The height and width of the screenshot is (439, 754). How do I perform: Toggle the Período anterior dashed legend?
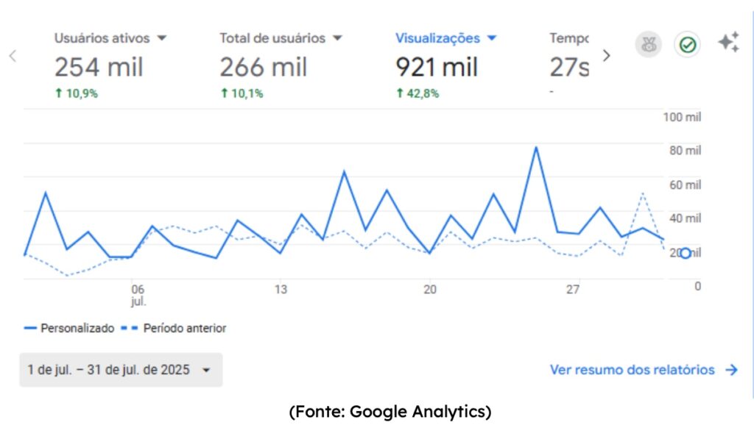[174, 328]
